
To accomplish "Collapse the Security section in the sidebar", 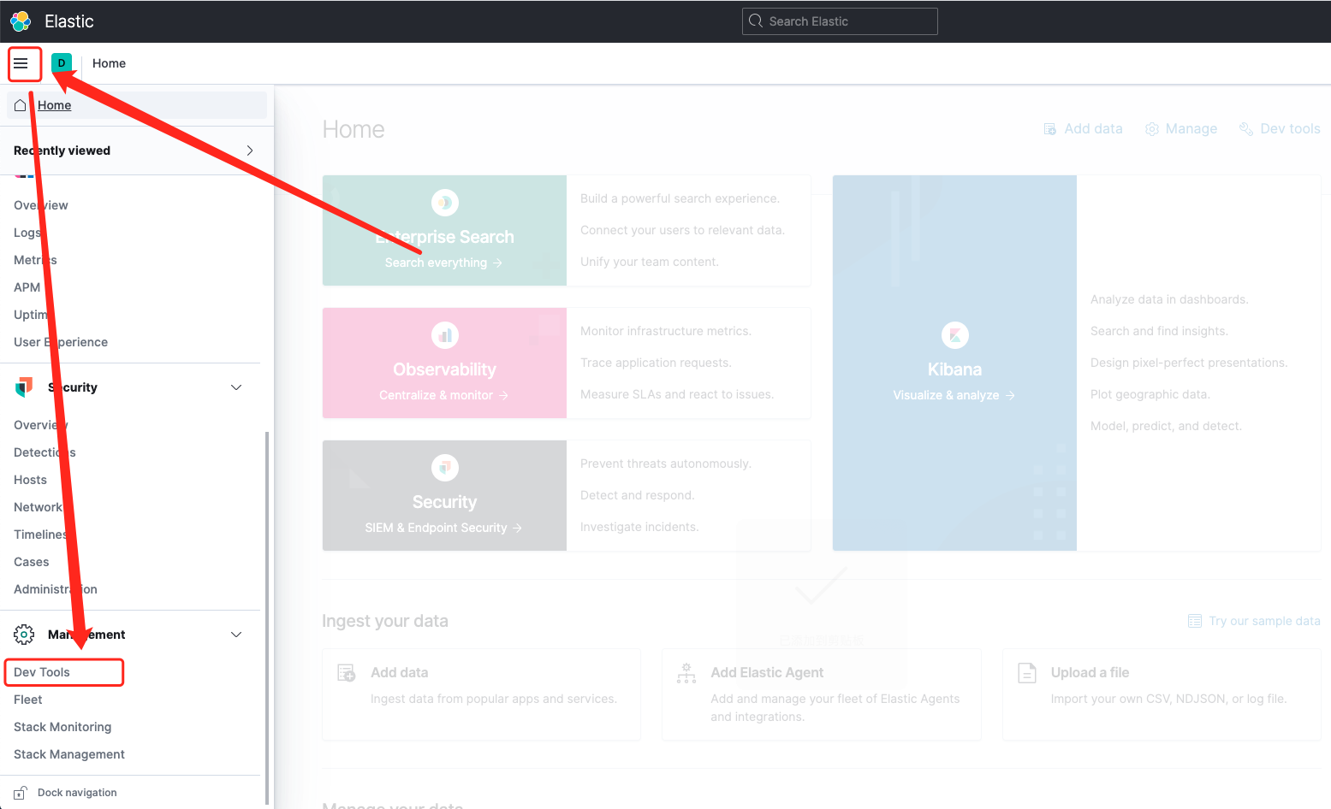I will point(236,387).
